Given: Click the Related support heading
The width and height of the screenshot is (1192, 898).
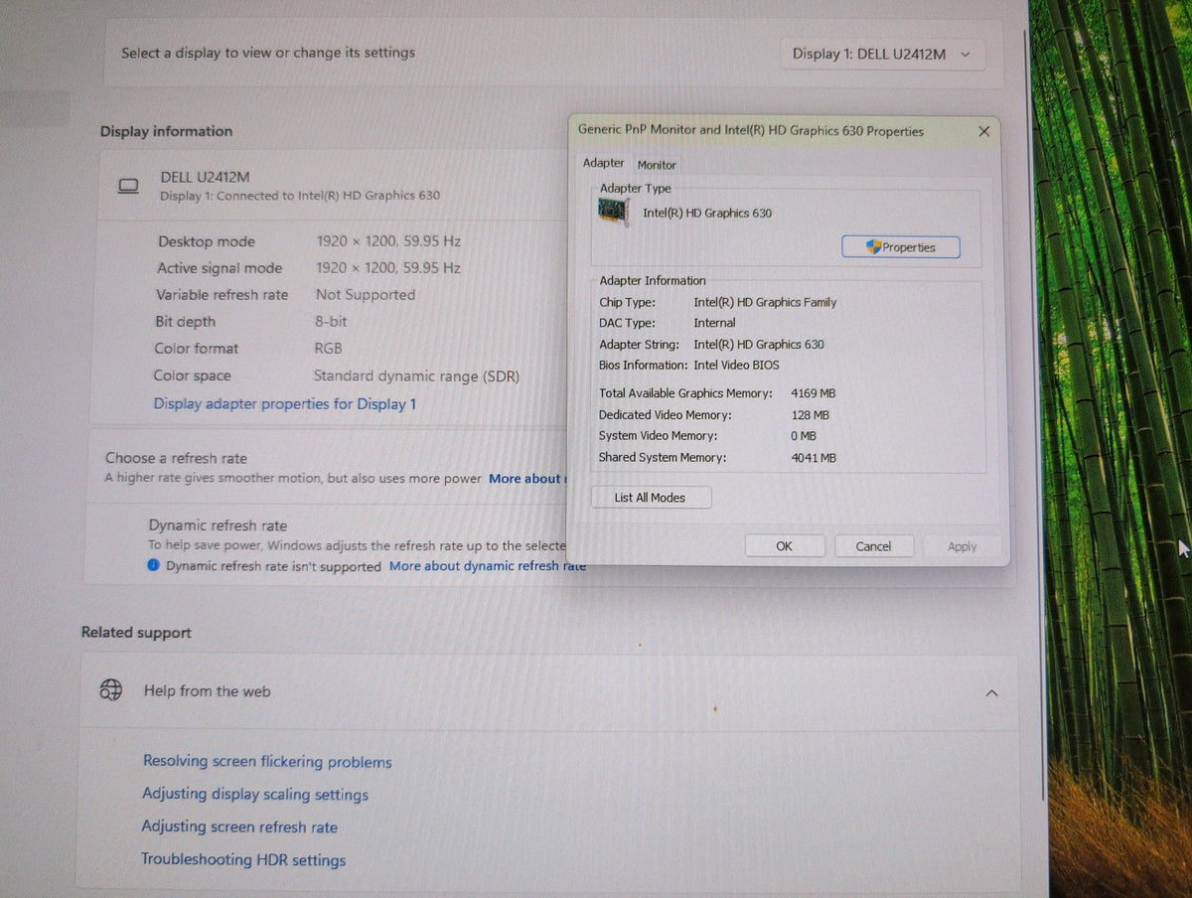Looking at the screenshot, I should (x=136, y=633).
